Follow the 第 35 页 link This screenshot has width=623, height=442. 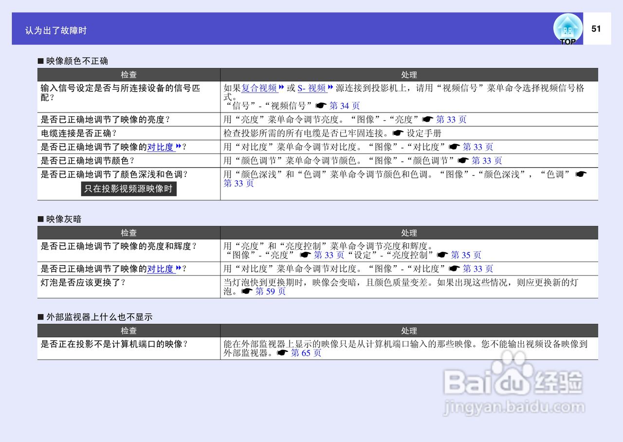pos(466,255)
